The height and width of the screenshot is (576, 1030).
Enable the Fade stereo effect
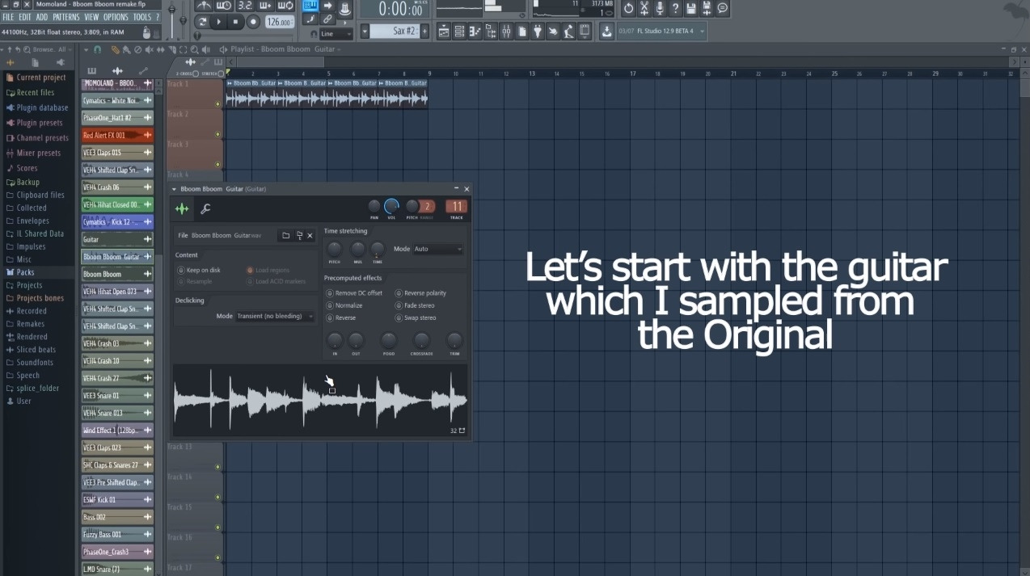tap(415, 305)
